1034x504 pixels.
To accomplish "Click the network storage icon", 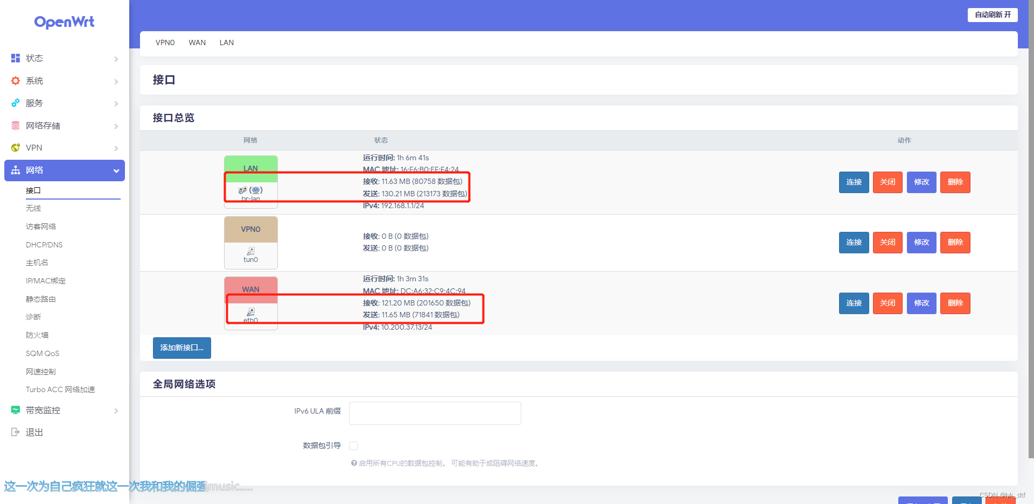I will [16, 125].
